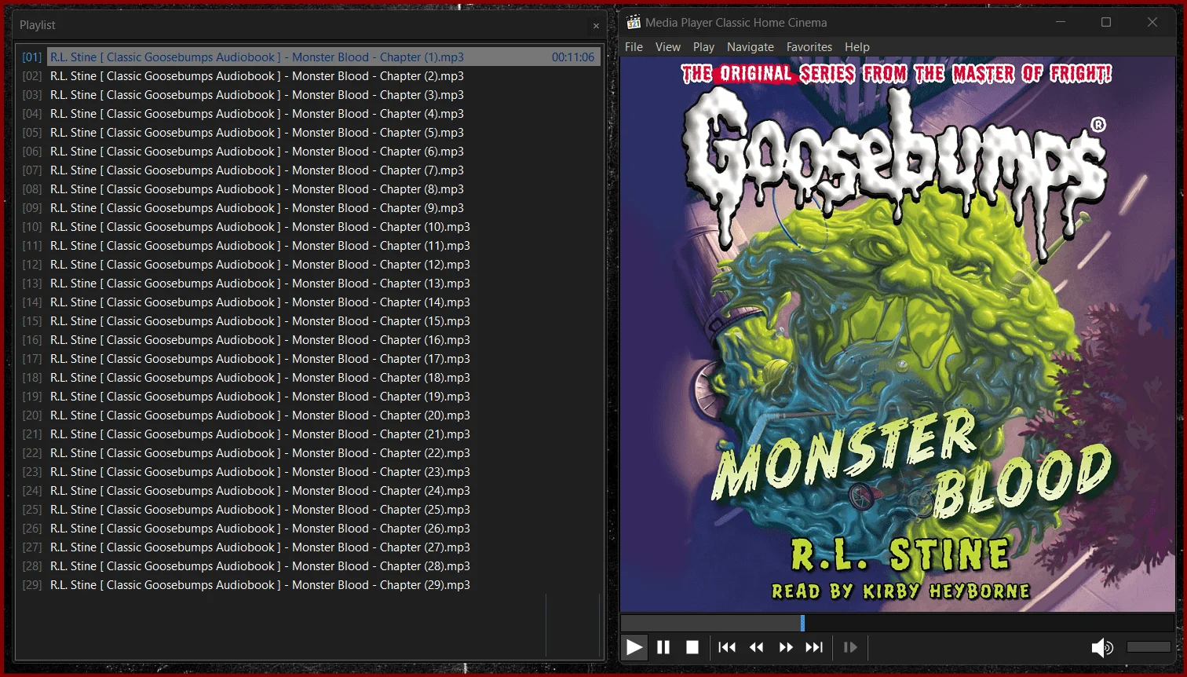Open the Help menu
Viewport: 1187px width, 677px height.
click(857, 47)
